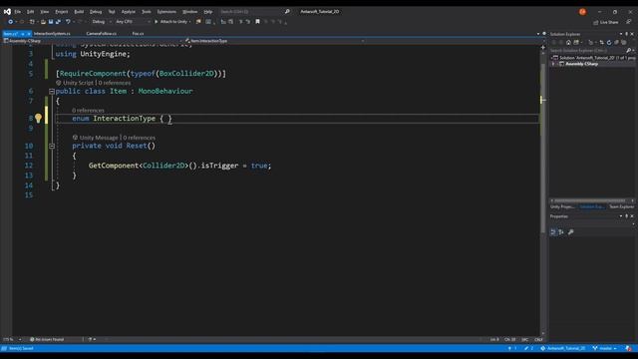
Task: Click the feedback person icon beside Live Share
Action: (629, 22)
